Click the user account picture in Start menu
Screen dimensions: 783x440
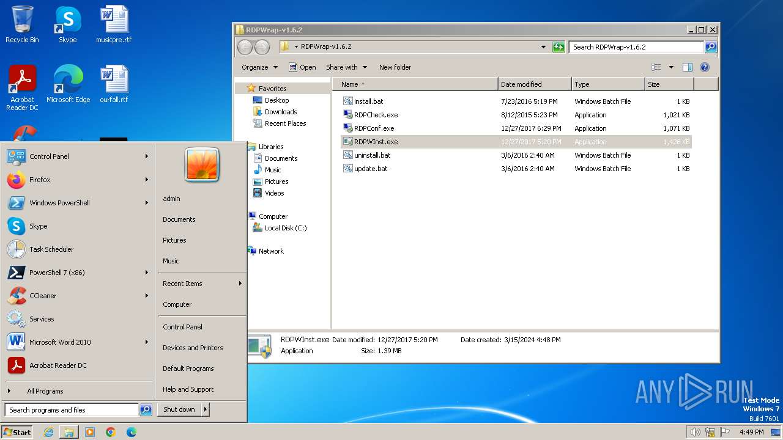[202, 165]
